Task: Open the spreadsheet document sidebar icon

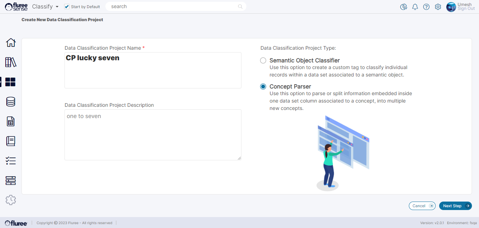Action: (11, 122)
